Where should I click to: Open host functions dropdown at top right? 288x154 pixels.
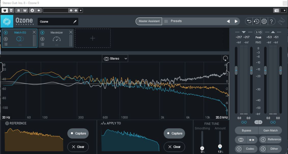point(284,10)
